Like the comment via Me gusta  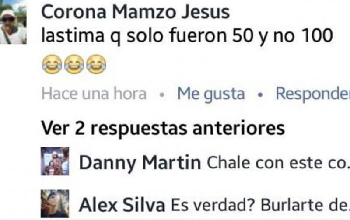coord(211,94)
